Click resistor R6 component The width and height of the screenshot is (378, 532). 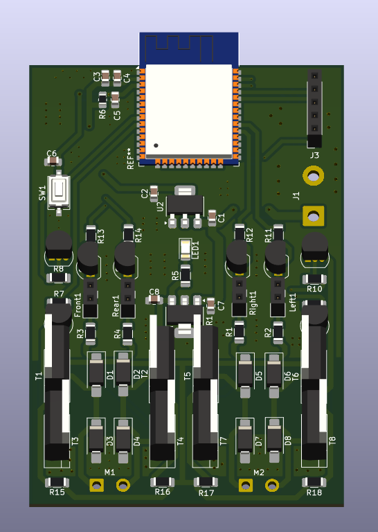[x=102, y=99]
